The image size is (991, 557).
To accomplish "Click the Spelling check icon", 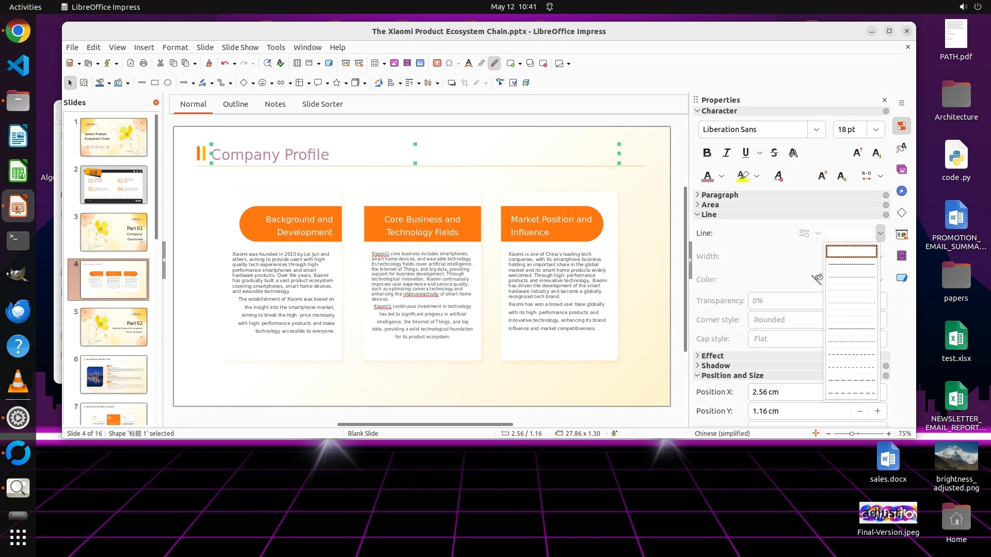I will tap(280, 63).
